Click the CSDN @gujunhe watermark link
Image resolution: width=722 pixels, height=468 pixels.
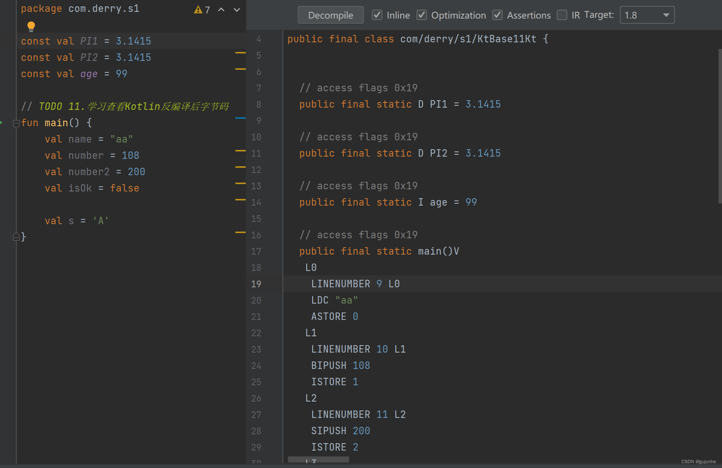click(x=699, y=461)
